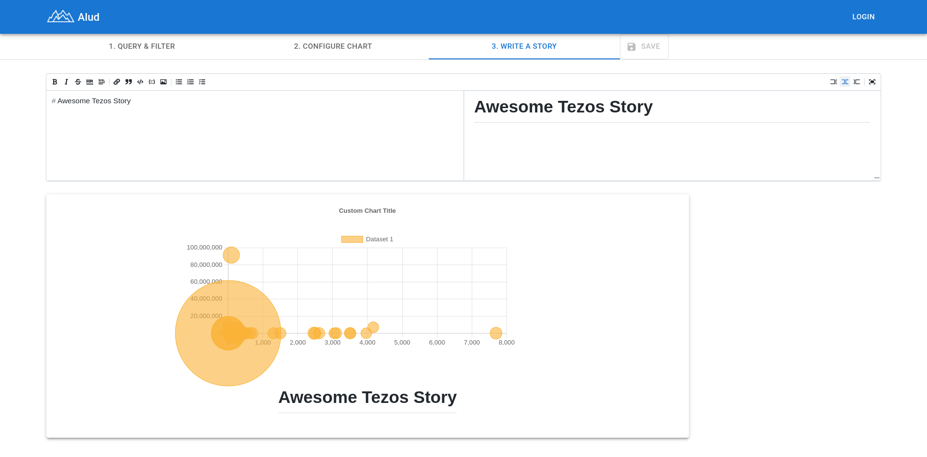
Task: Switch to preview-only layout mode
Action: tap(857, 82)
